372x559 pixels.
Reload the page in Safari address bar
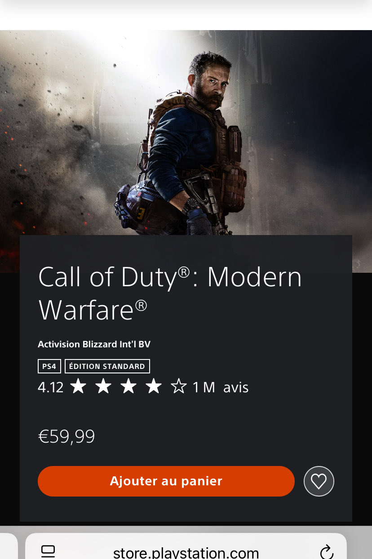coord(326,552)
